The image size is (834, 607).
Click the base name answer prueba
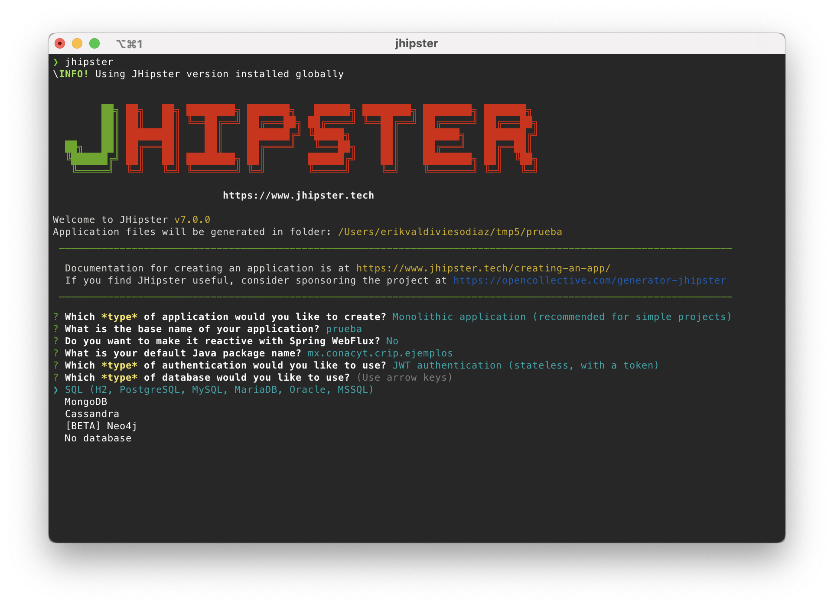coord(344,329)
